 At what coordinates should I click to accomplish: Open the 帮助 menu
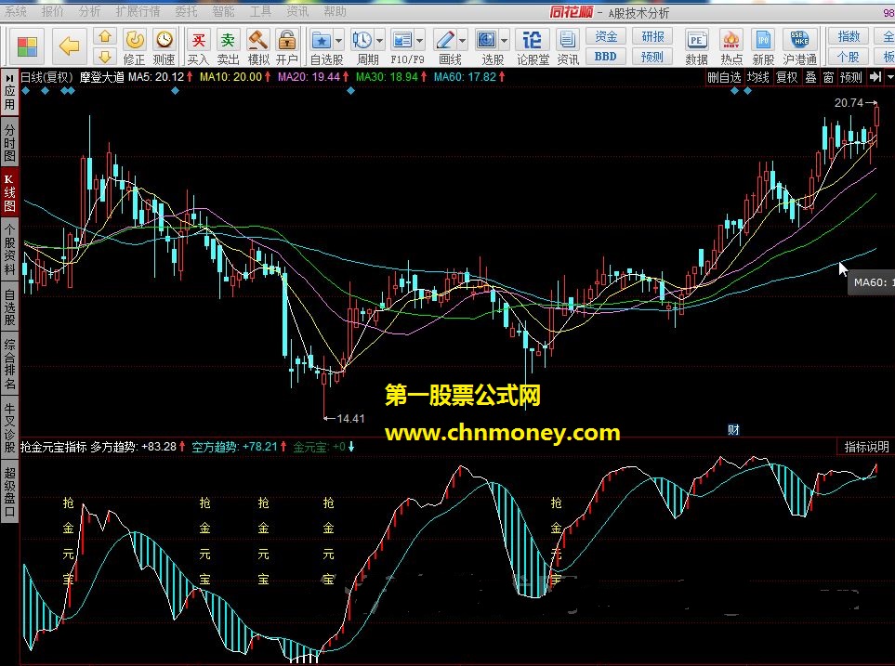coord(335,11)
